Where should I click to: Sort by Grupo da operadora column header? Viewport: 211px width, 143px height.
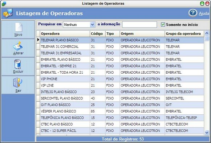pyautogui.click(x=184, y=34)
